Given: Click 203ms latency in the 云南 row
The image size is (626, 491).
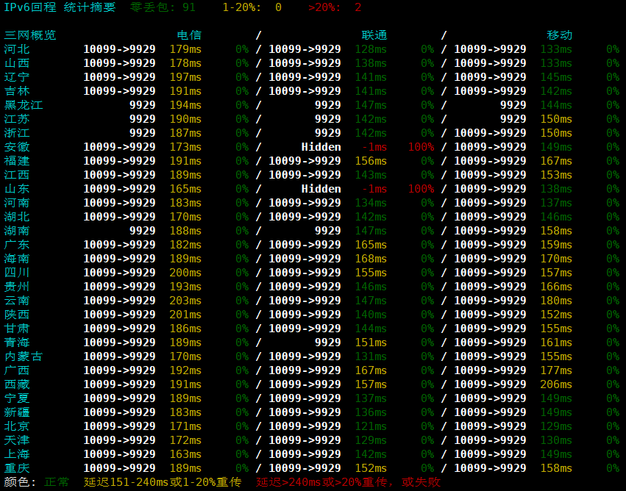Looking at the screenshot, I should [x=185, y=301].
